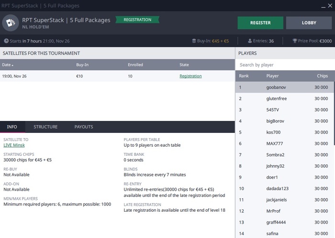Click the Blinds increase every 7 minutes text
Screen dimensions: 335x238
pyautogui.click(x=155, y=174)
